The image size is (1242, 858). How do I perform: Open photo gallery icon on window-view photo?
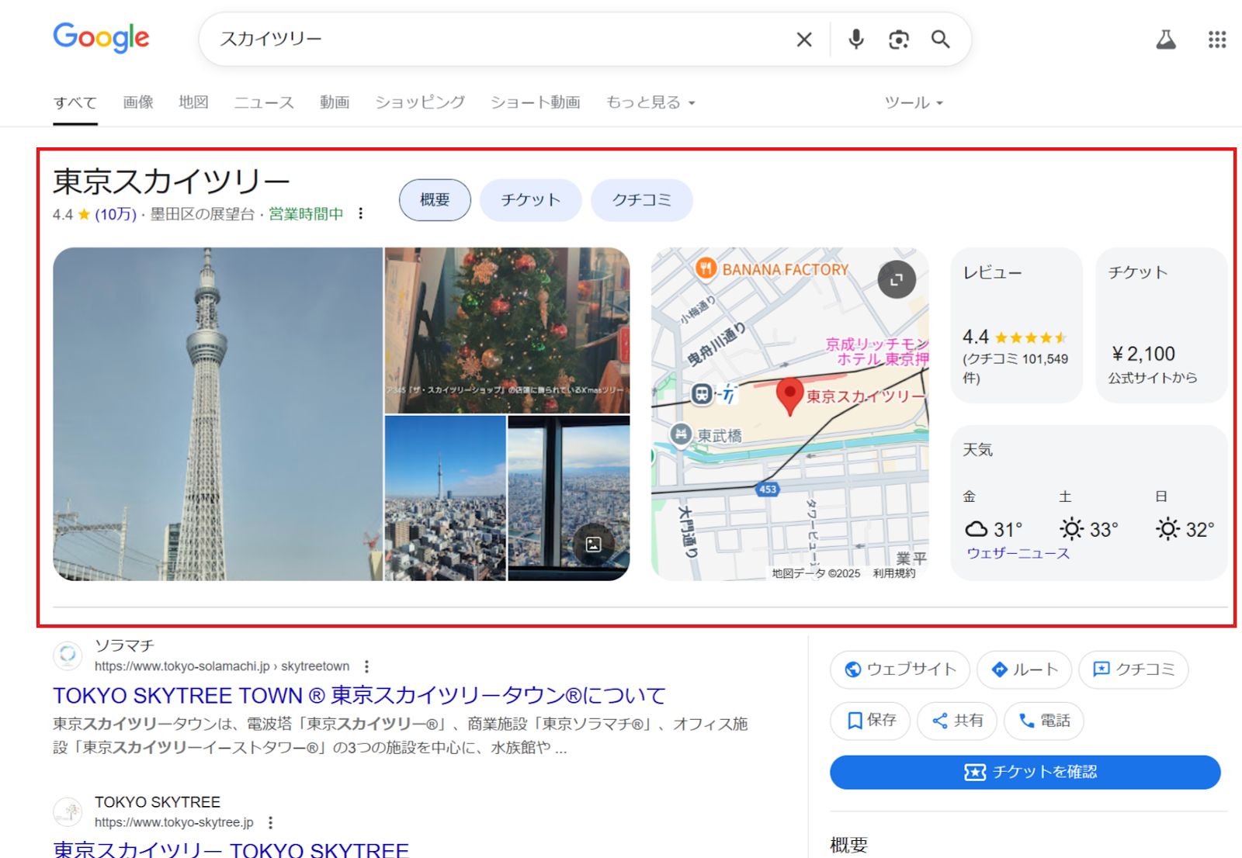pos(594,545)
